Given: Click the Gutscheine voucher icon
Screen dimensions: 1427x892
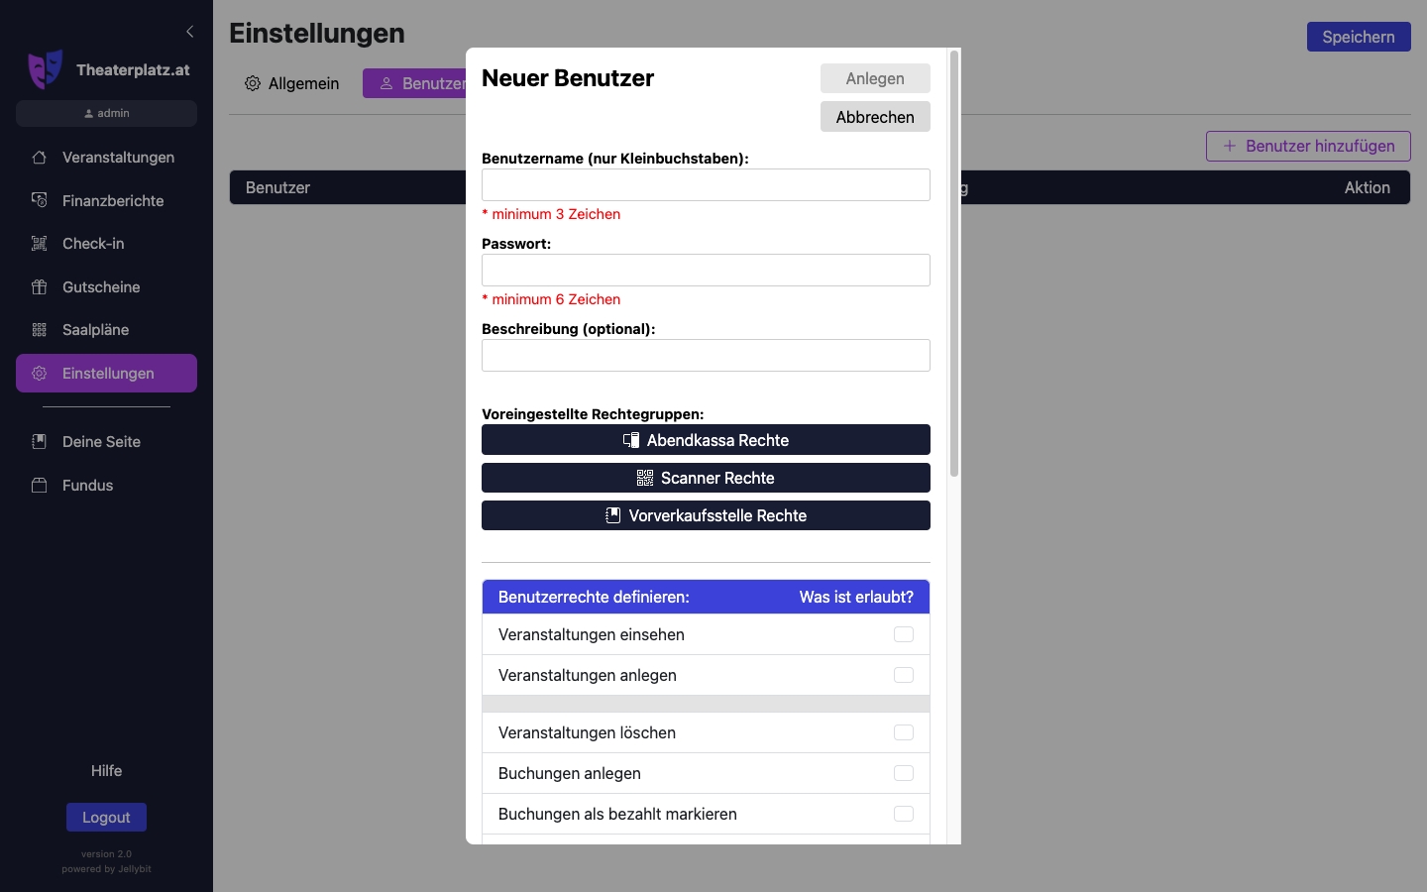Looking at the screenshot, I should [x=39, y=287].
